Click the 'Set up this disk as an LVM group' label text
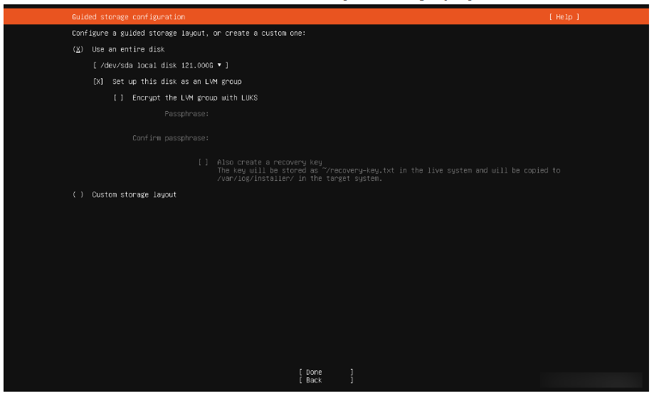Screen dimensions: 654x396 coord(176,82)
